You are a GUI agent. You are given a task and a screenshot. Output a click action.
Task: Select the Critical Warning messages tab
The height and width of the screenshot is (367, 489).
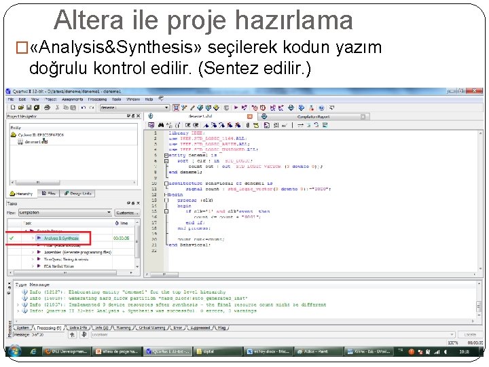(x=152, y=328)
